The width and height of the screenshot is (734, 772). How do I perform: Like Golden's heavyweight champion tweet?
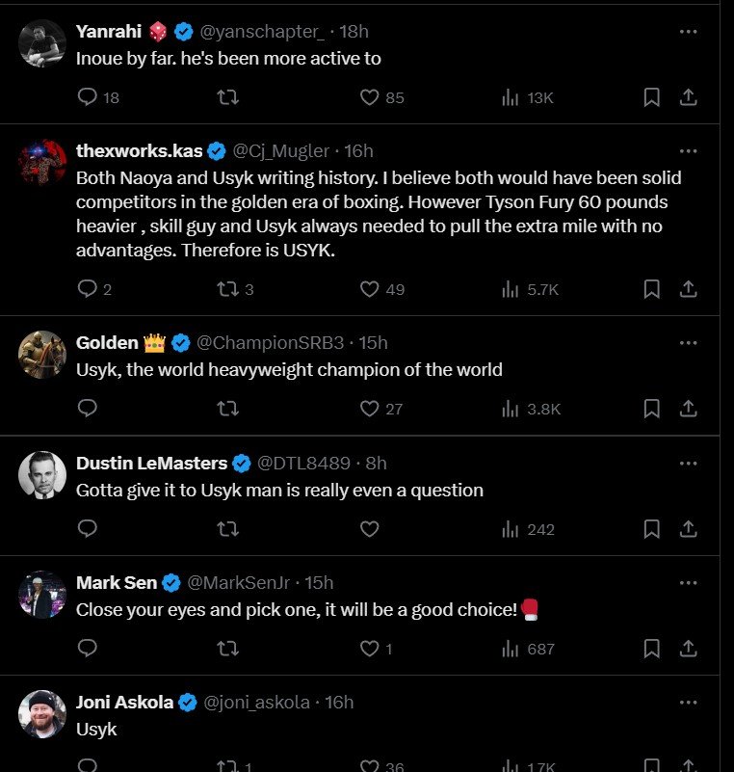[x=369, y=409]
